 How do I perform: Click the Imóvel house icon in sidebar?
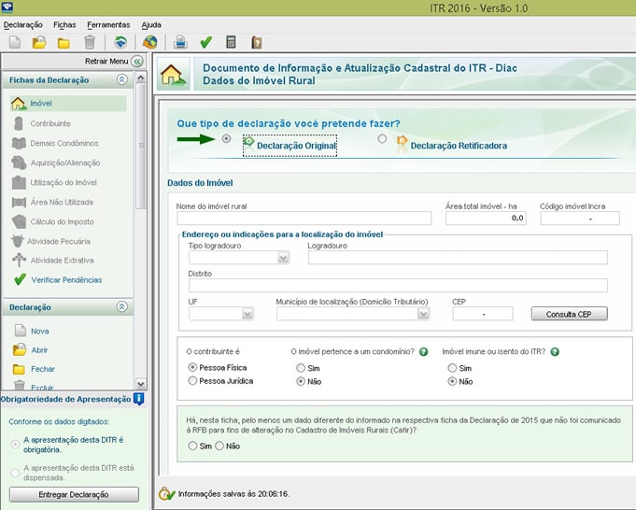19,104
